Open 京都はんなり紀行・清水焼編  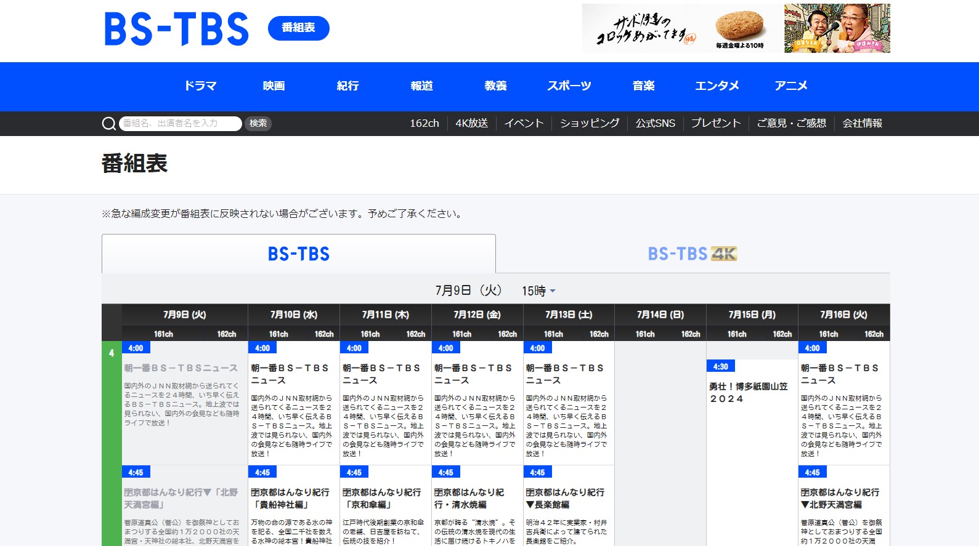pyautogui.click(x=469, y=499)
